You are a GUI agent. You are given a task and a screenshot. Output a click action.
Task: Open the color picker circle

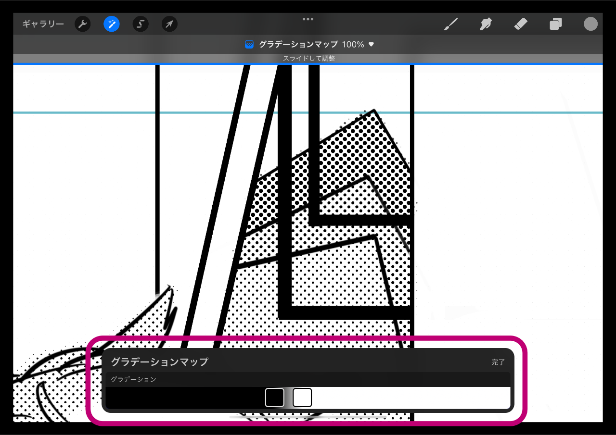coord(590,24)
